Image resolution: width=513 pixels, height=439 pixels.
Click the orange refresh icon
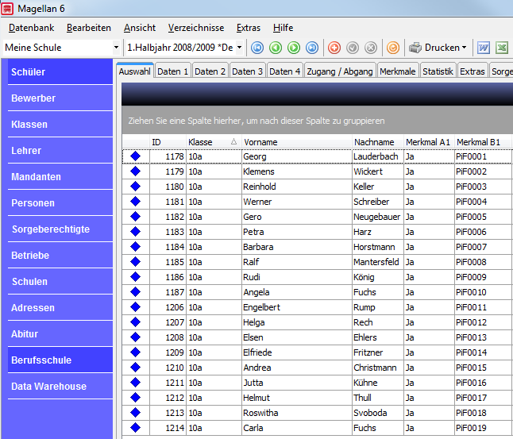[393, 48]
